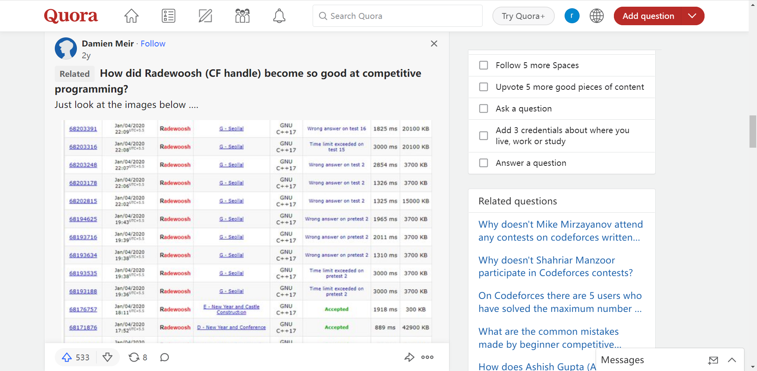Image resolution: width=757 pixels, height=371 pixels.
Task: Click 'Just look at the images below' text
Action: (127, 105)
